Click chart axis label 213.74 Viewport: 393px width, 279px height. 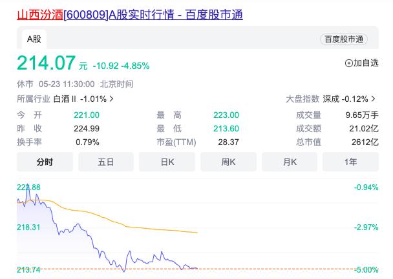pos(28,270)
